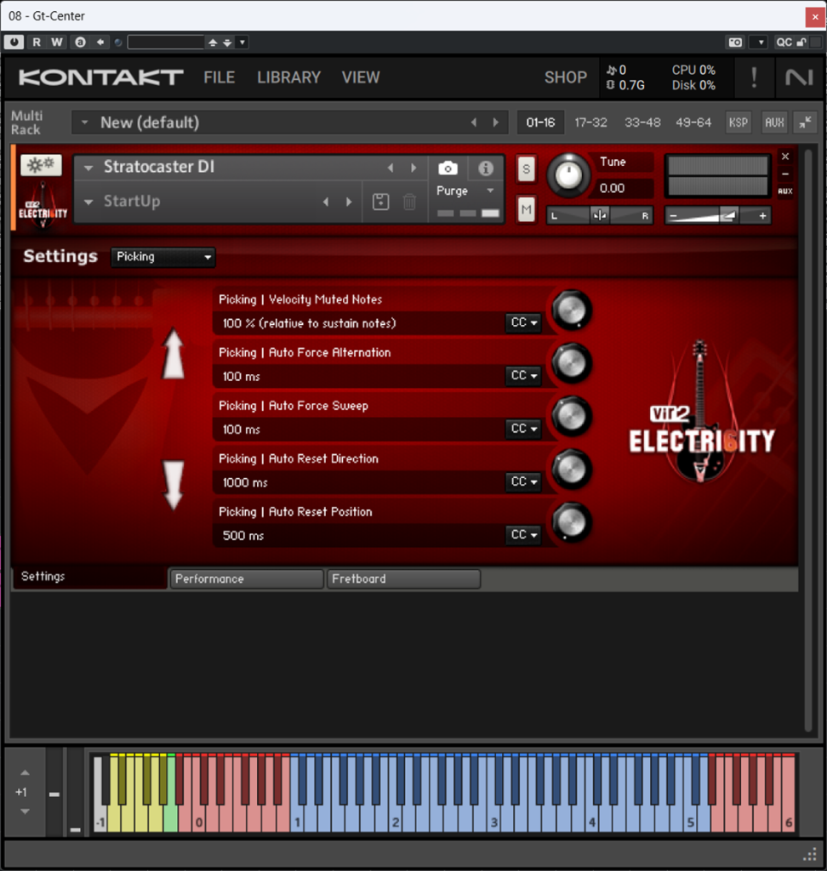Open the SHOP link

pos(565,77)
